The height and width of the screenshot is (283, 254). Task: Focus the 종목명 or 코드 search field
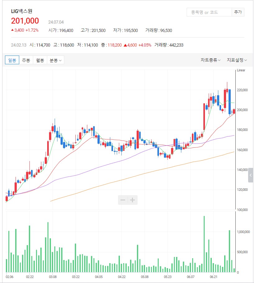pos(209,12)
